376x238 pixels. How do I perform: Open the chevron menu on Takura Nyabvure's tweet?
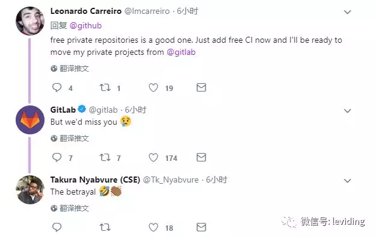point(348,180)
